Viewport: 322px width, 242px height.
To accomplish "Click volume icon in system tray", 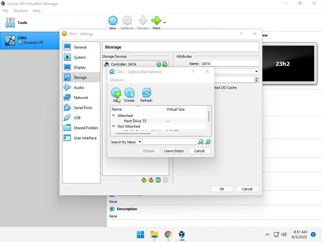I will (x=284, y=234).
